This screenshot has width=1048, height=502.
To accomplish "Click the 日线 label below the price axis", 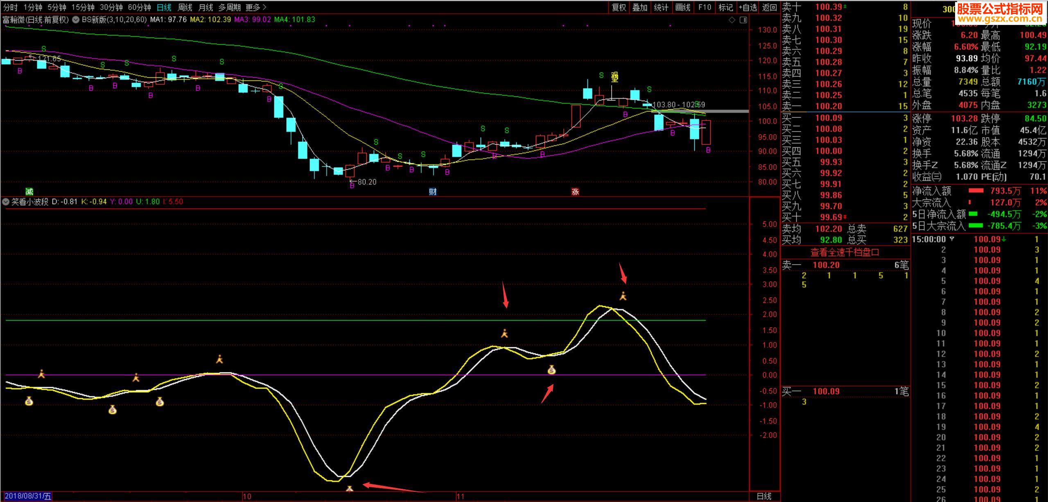I will point(764,496).
